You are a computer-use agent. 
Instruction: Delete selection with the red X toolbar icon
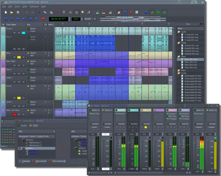click(58, 12)
